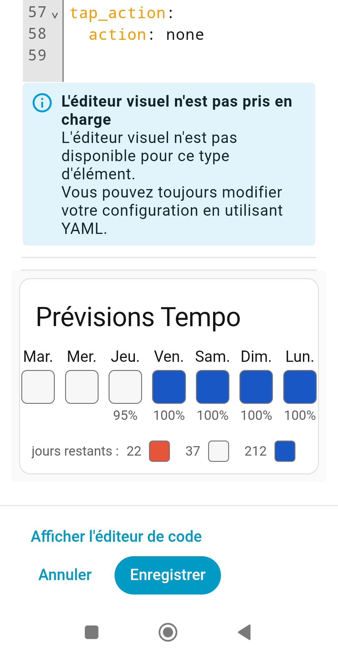
Task: Tap the blue Ven. forecast square
Action: point(169,387)
